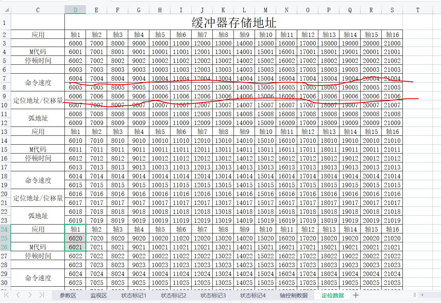Click the 命令速度 cell in rows 7-8

[x=38, y=83]
